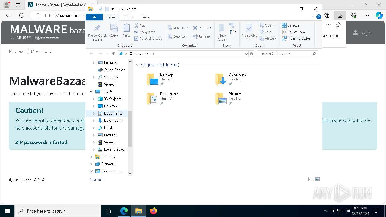Click the New folder icon
386x217 pixels.
(222, 28)
